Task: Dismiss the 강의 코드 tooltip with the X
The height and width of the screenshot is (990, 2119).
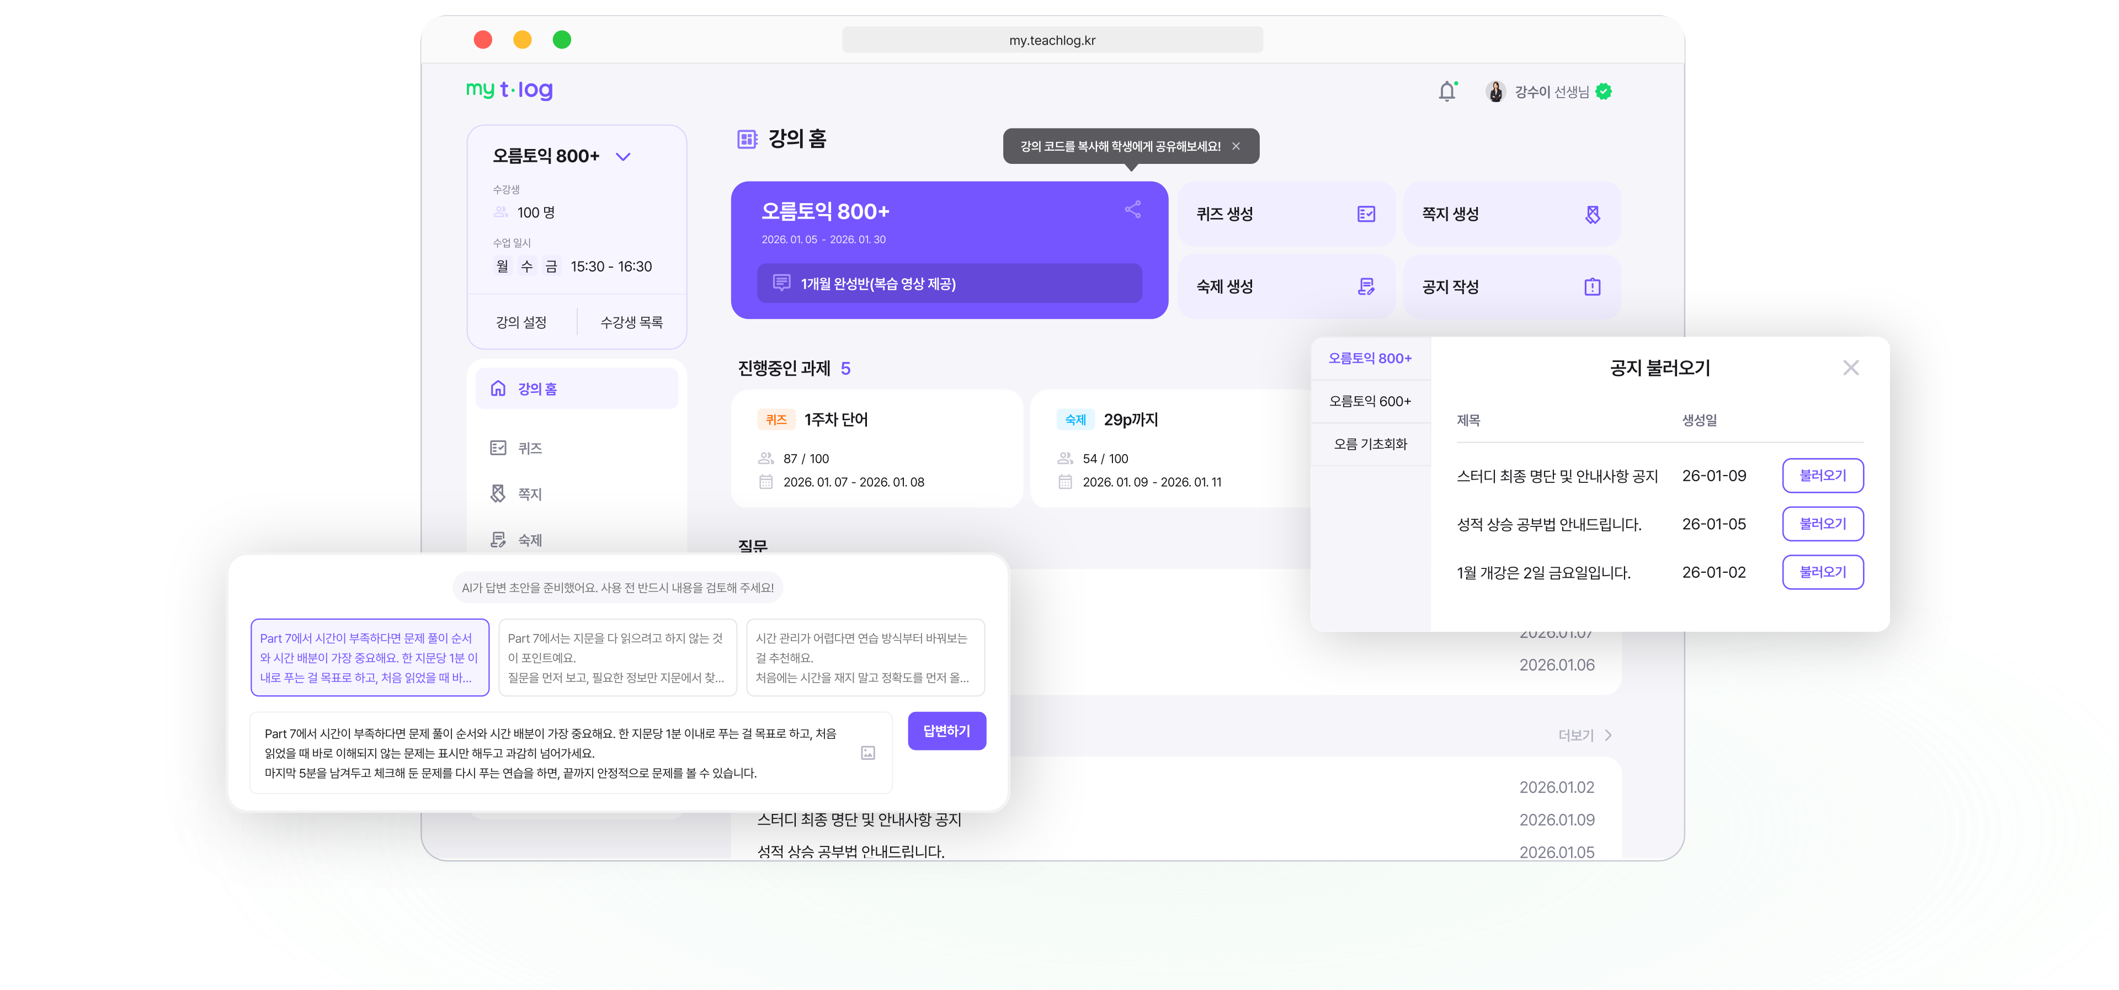Action: coord(1236,146)
